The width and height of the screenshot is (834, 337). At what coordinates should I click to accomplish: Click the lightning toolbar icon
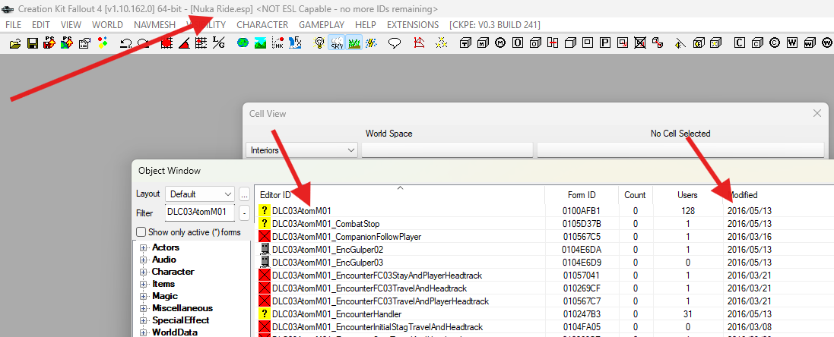(371, 43)
